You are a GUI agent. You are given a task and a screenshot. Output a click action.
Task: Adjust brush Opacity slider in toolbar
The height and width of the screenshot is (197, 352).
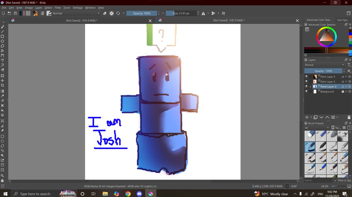point(142,13)
